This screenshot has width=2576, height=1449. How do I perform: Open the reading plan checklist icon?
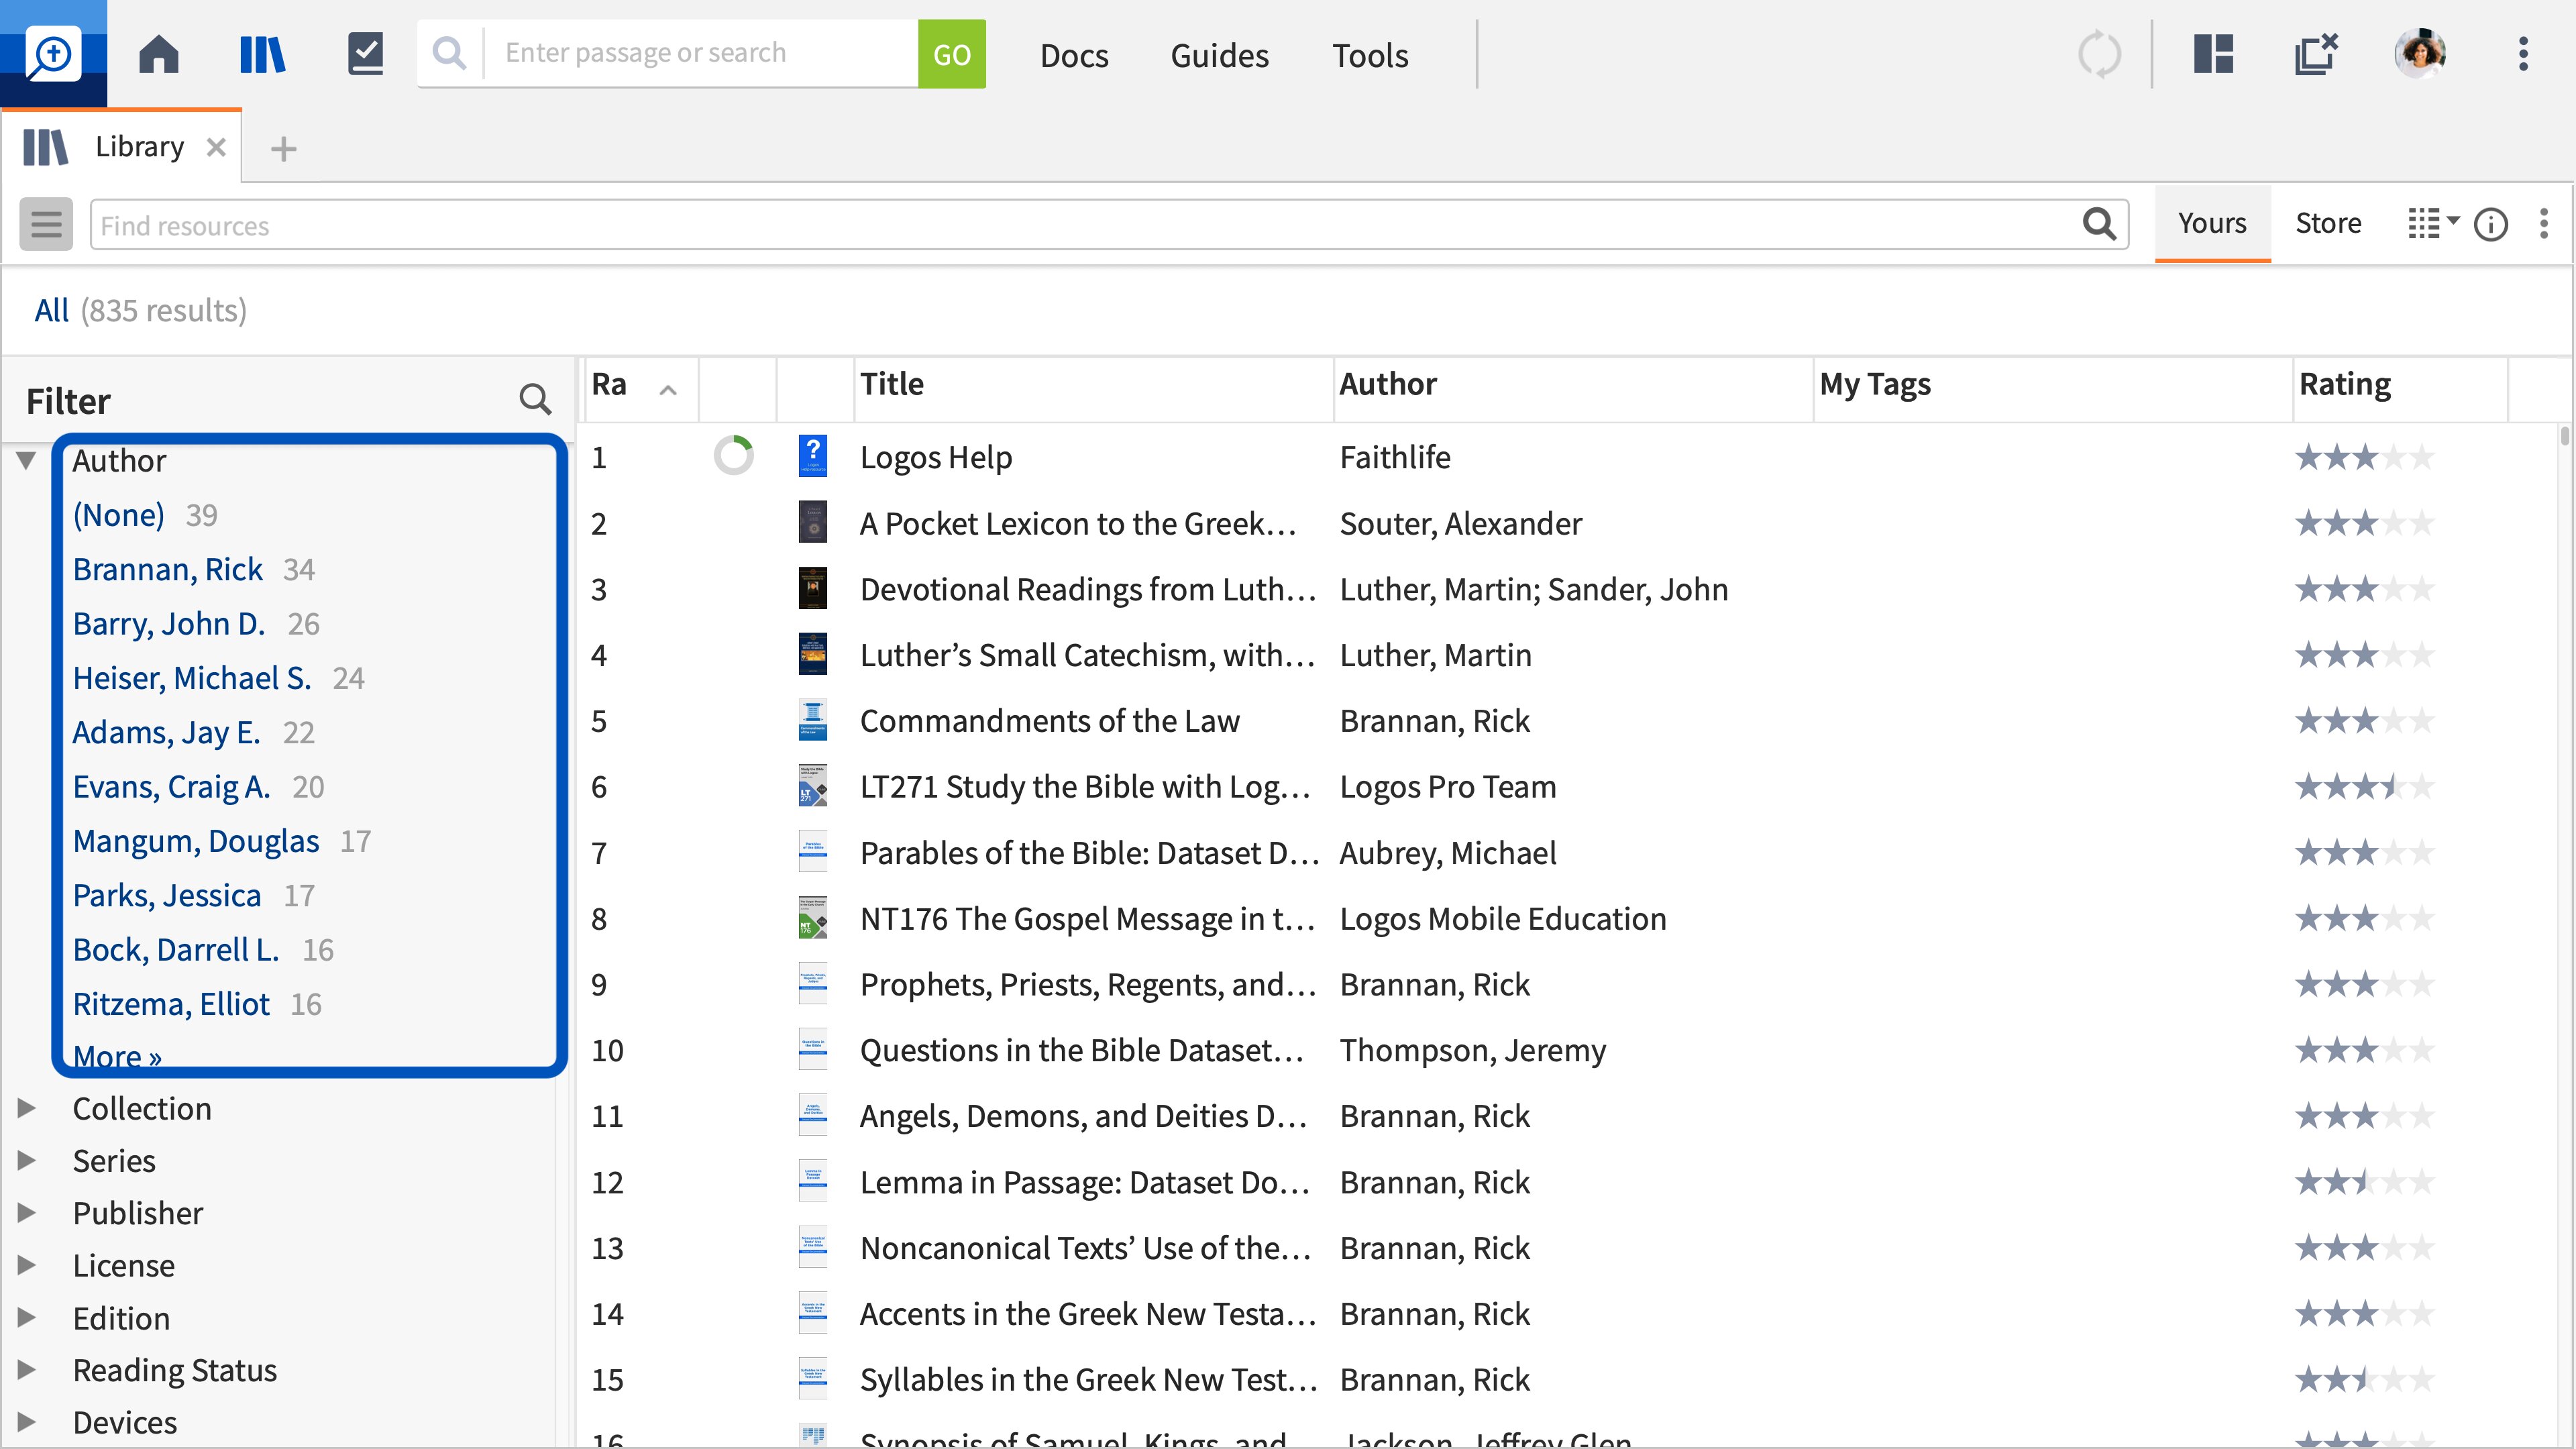(x=365, y=54)
